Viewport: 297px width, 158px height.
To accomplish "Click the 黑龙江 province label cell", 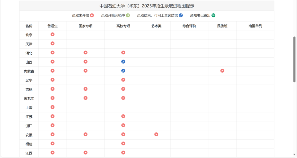I will point(29,98).
